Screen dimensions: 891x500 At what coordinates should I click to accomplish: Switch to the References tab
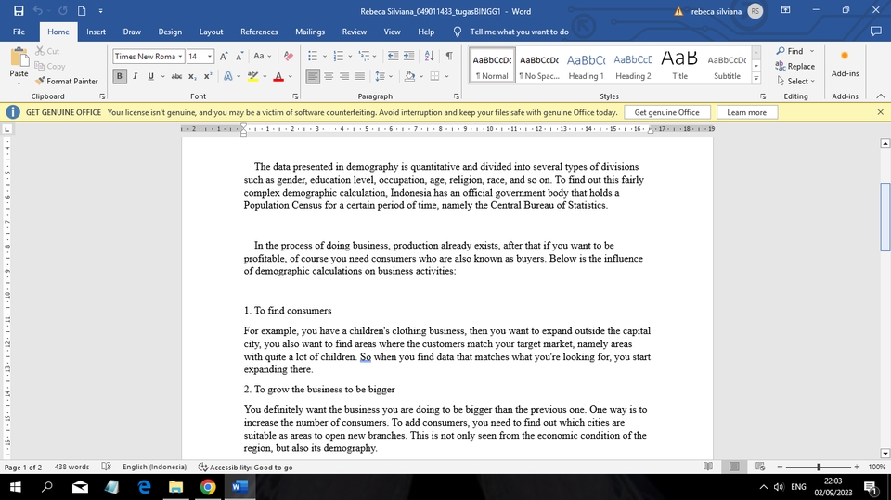(x=259, y=32)
